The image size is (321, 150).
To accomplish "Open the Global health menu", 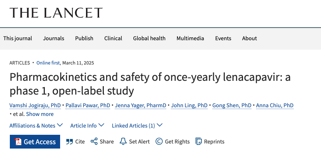I will tap(149, 38).
